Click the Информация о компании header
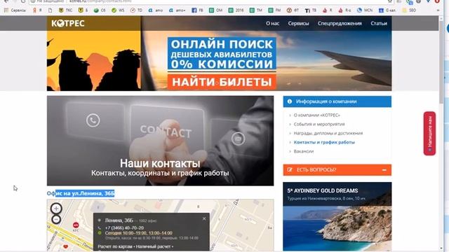449x252 pixels. pos(337,101)
